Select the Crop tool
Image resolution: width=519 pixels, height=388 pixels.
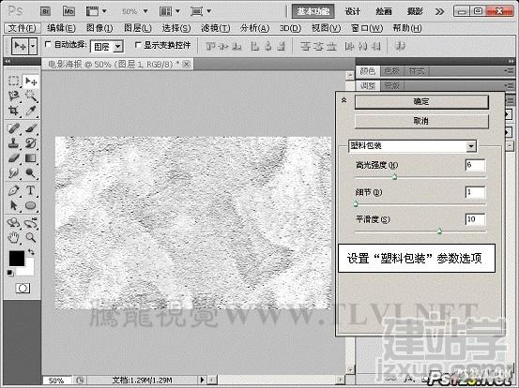tap(13, 111)
